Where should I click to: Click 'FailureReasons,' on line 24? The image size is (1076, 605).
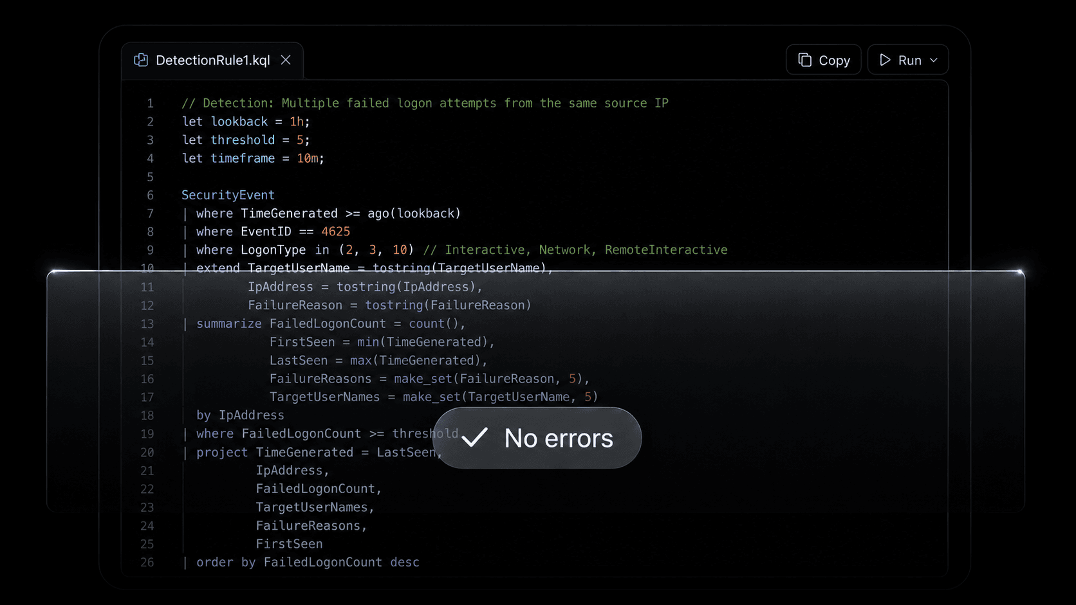(x=311, y=525)
